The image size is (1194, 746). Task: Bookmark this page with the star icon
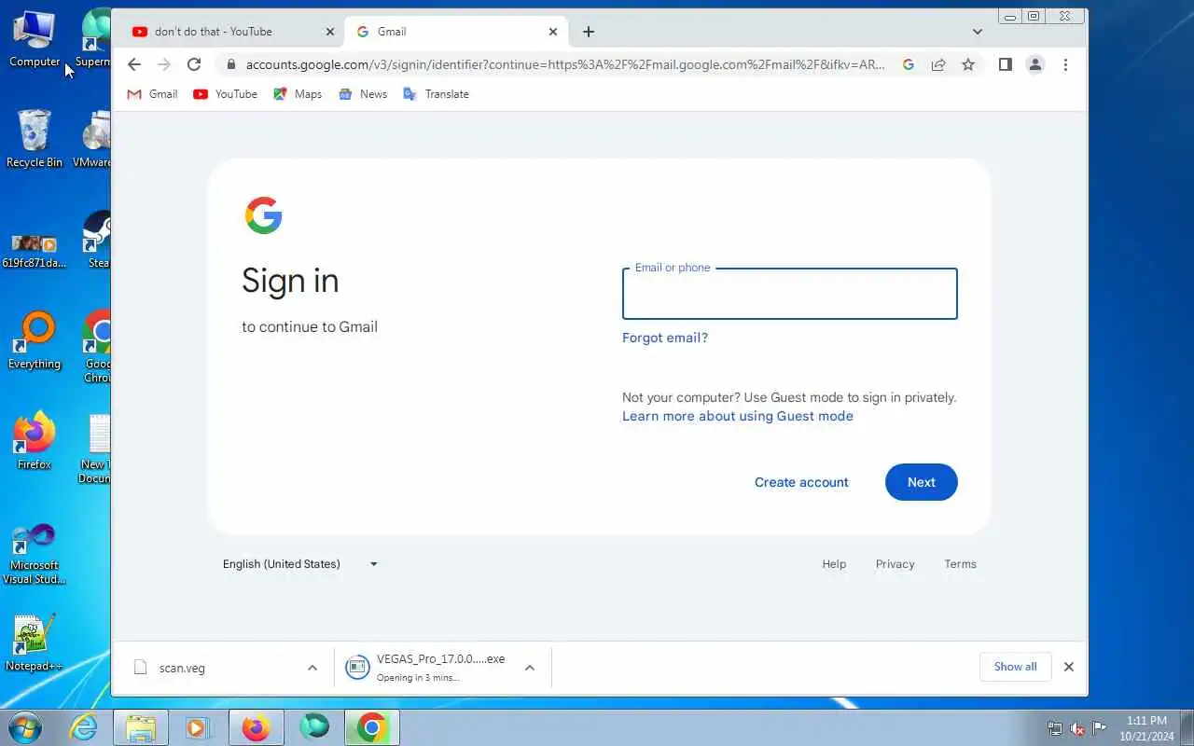(968, 64)
